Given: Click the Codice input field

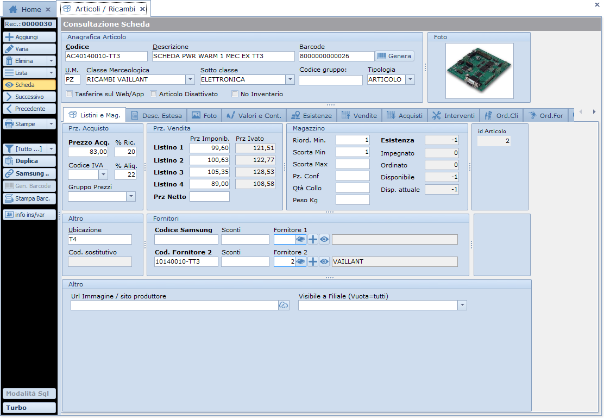Looking at the screenshot, I should [x=106, y=57].
